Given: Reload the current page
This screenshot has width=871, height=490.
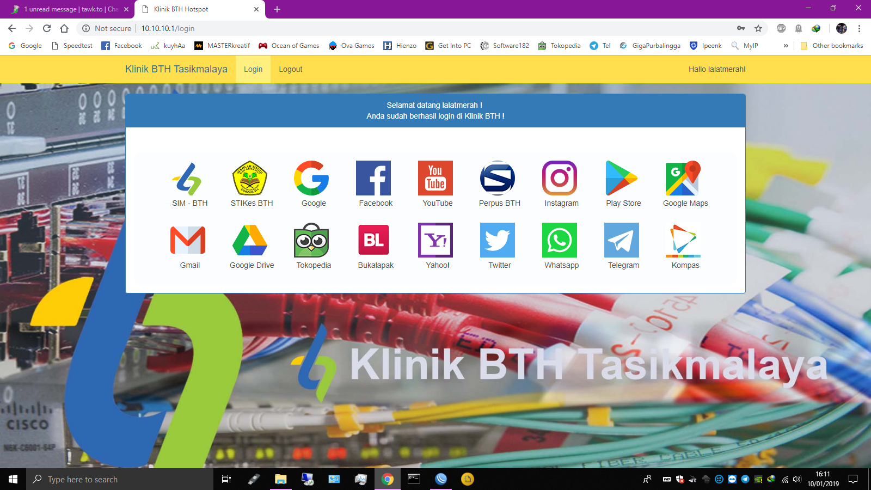Looking at the screenshot, I should tap(47, 28).
